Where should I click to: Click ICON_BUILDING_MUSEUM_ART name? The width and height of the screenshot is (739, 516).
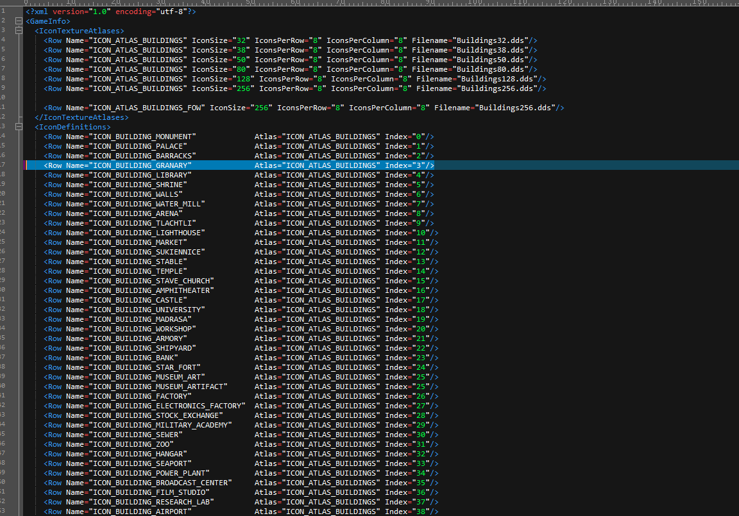pyautogui.click(x=147, y=377)
